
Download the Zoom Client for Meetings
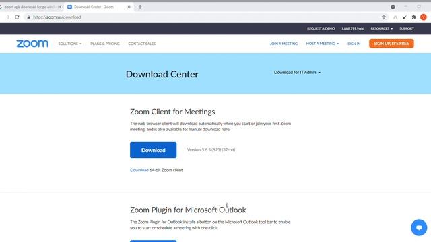[153, 150]
